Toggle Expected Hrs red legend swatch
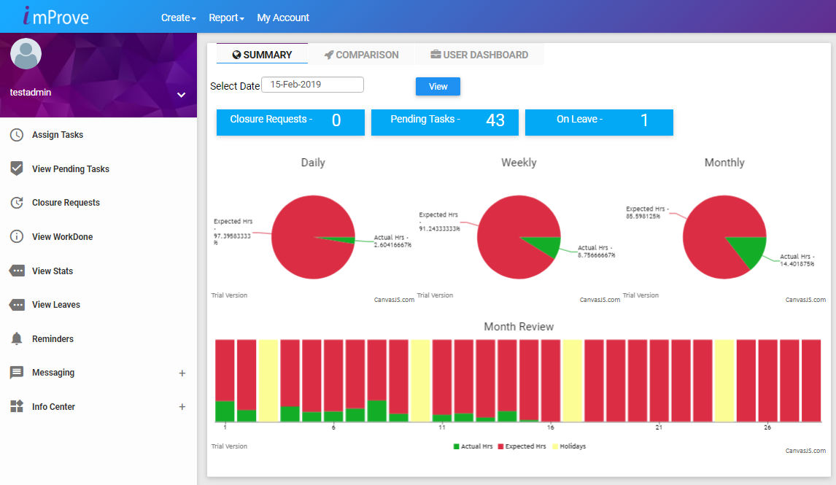The image size is (836, 485). click(x=500, y=446)
